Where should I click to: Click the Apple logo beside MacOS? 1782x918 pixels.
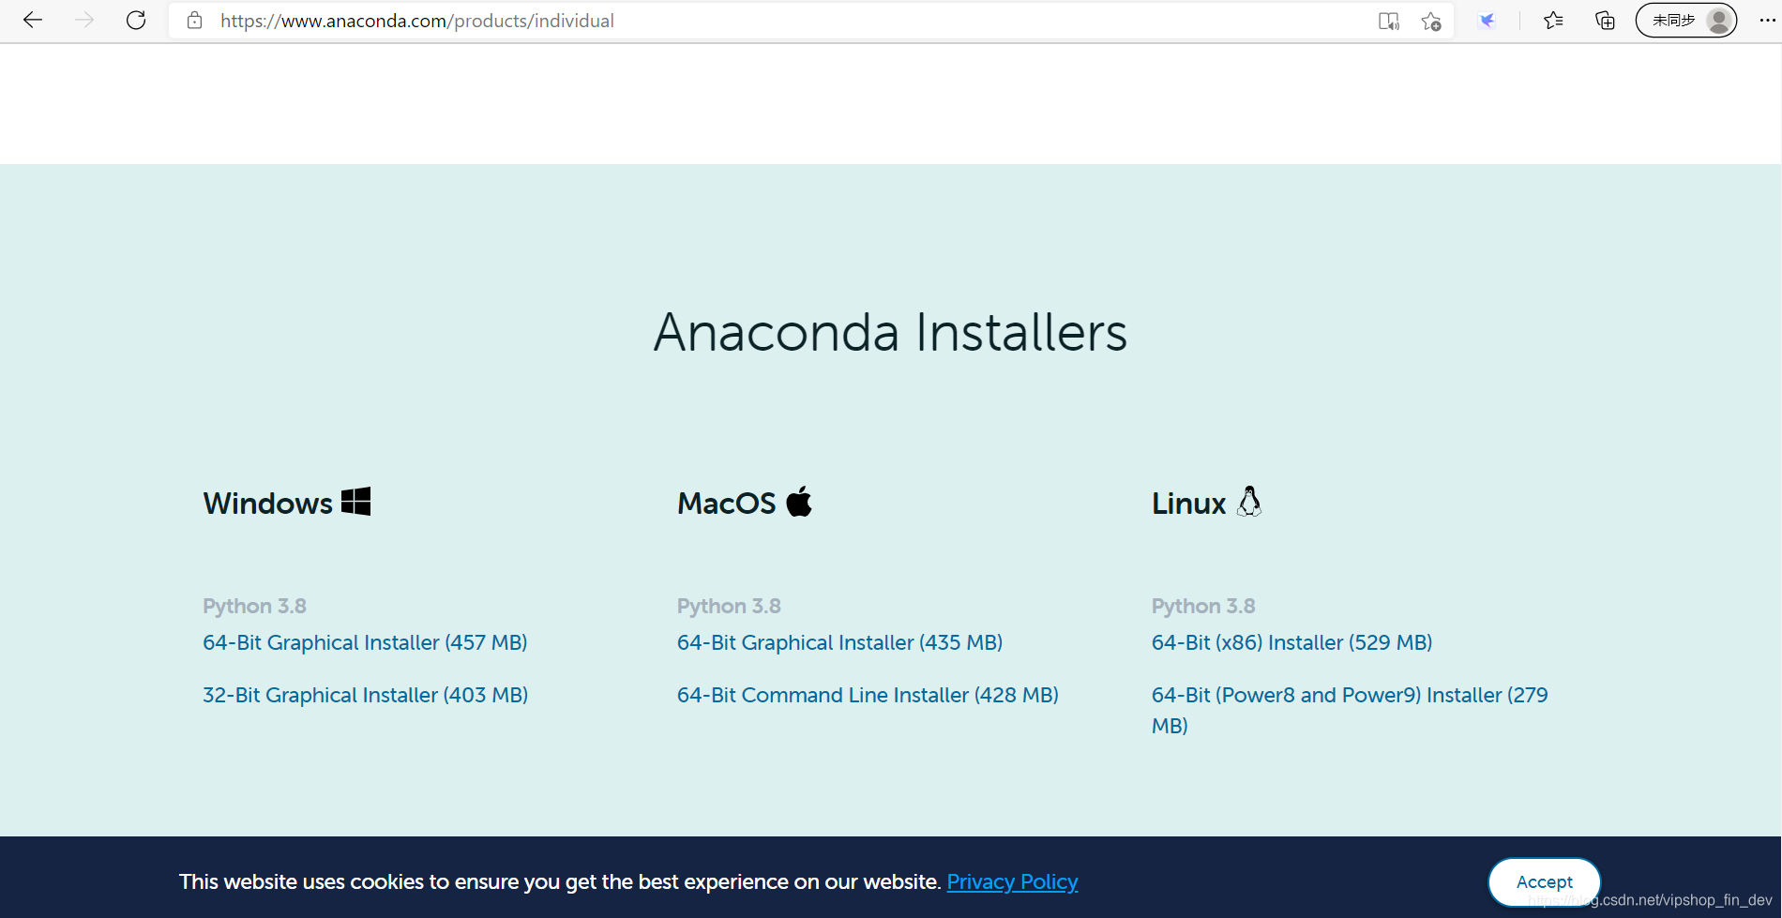click(x=799, y=502)
